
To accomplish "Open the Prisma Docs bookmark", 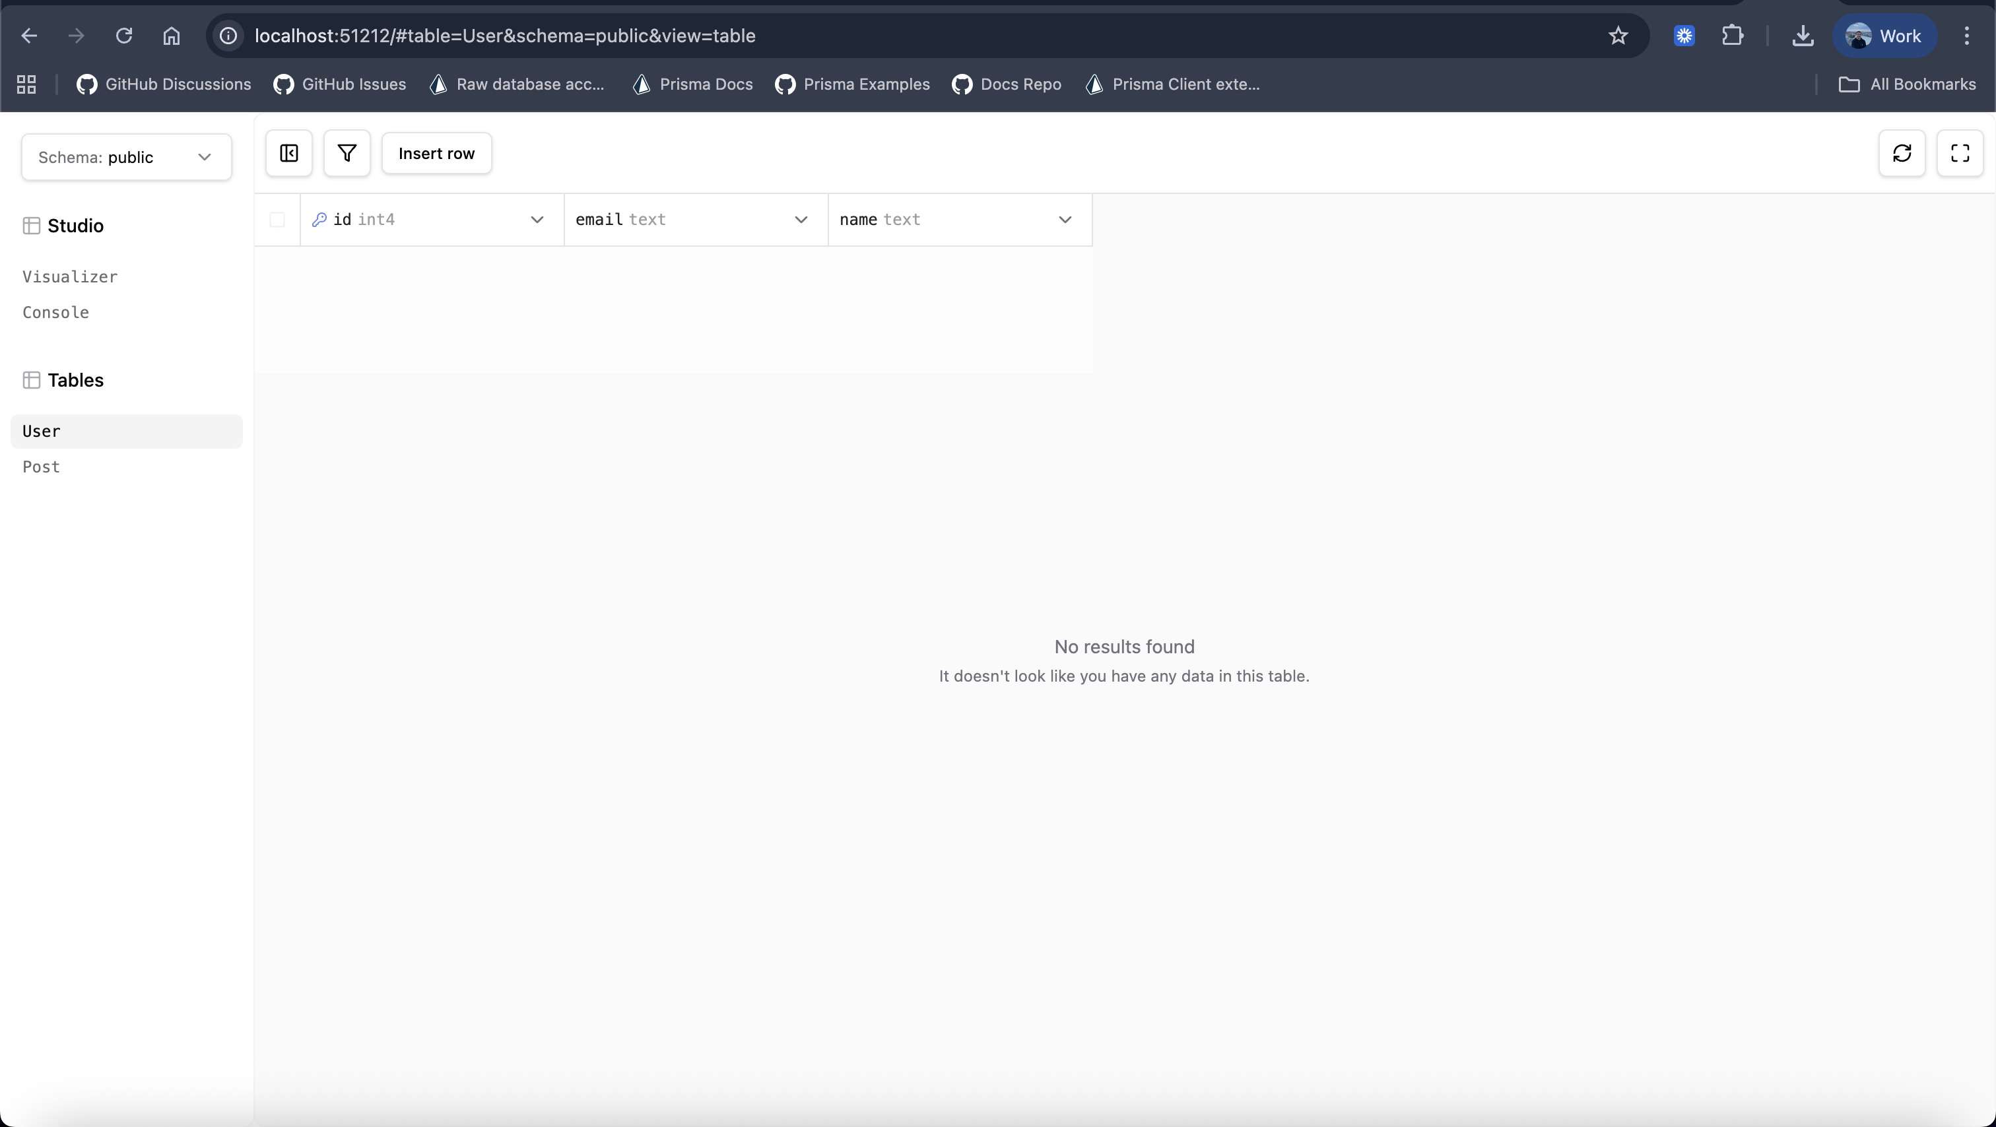I will click(692, 84).
